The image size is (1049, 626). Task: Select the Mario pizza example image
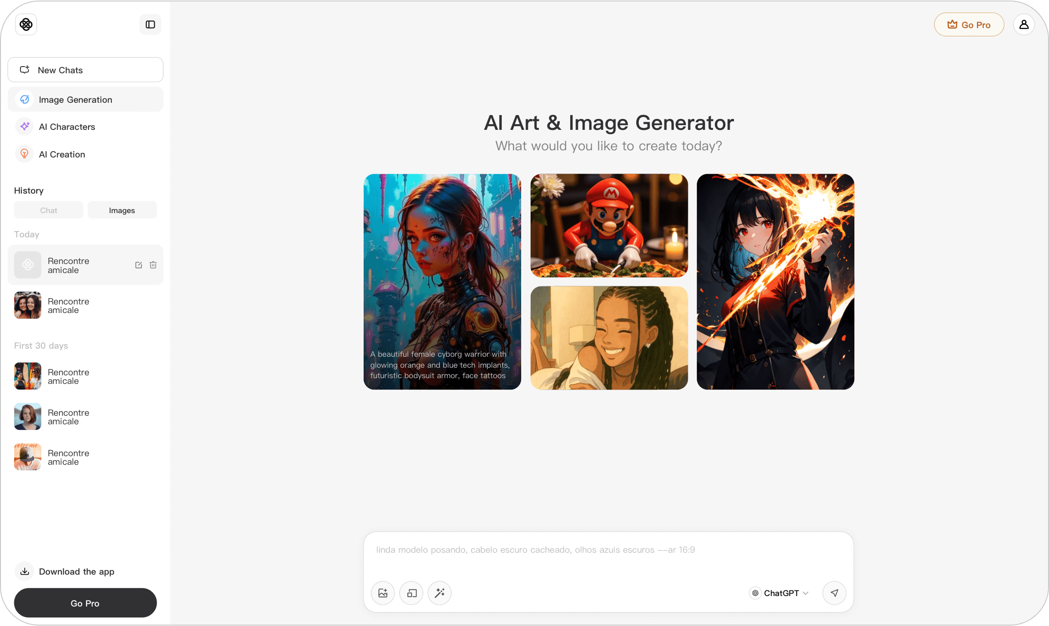609,225
